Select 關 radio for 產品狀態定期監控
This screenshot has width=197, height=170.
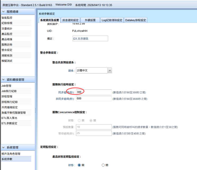point(103,165)
